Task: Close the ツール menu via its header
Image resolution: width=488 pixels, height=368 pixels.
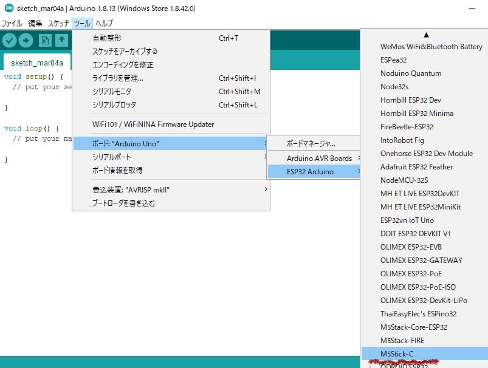Action: coord(82,23)
